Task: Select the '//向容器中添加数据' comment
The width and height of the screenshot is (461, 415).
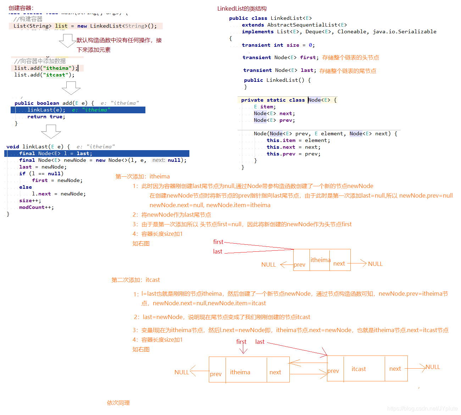Action: 40,61
